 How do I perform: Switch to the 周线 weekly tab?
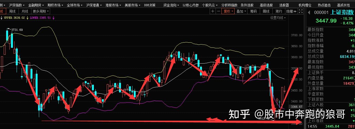[12, 11]
